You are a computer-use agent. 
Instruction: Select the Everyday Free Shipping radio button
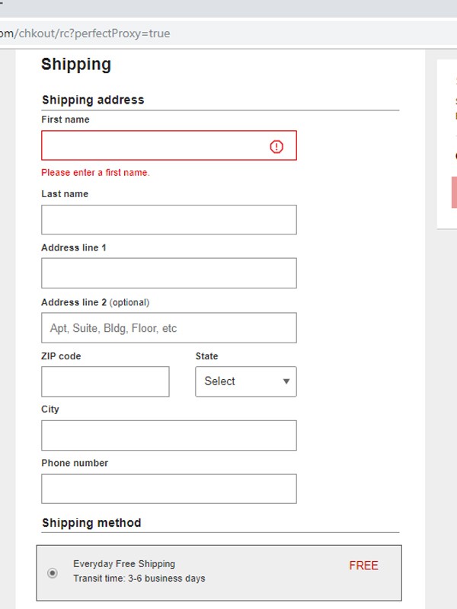(53, 573)
